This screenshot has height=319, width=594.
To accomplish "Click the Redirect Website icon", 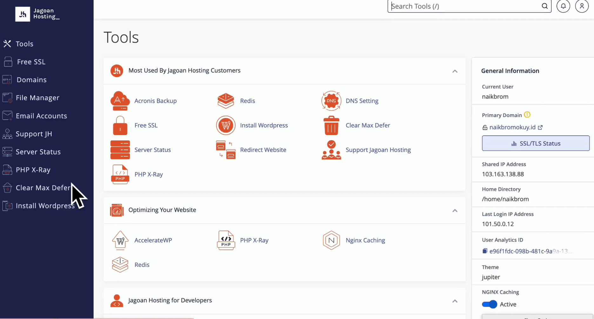I will 226,150.
